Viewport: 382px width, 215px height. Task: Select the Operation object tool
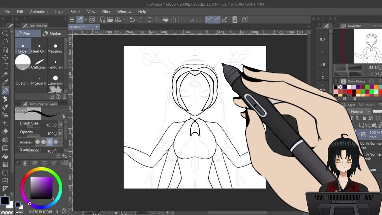coord(5,50)
